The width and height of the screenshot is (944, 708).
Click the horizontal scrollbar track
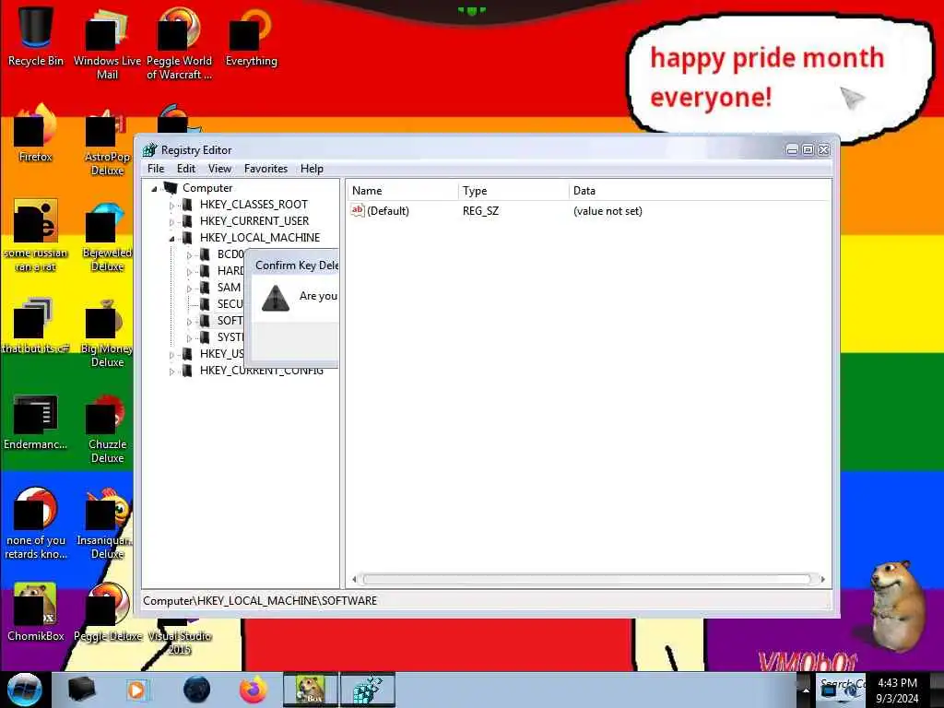pyautogui.click(x=587, y=579)
